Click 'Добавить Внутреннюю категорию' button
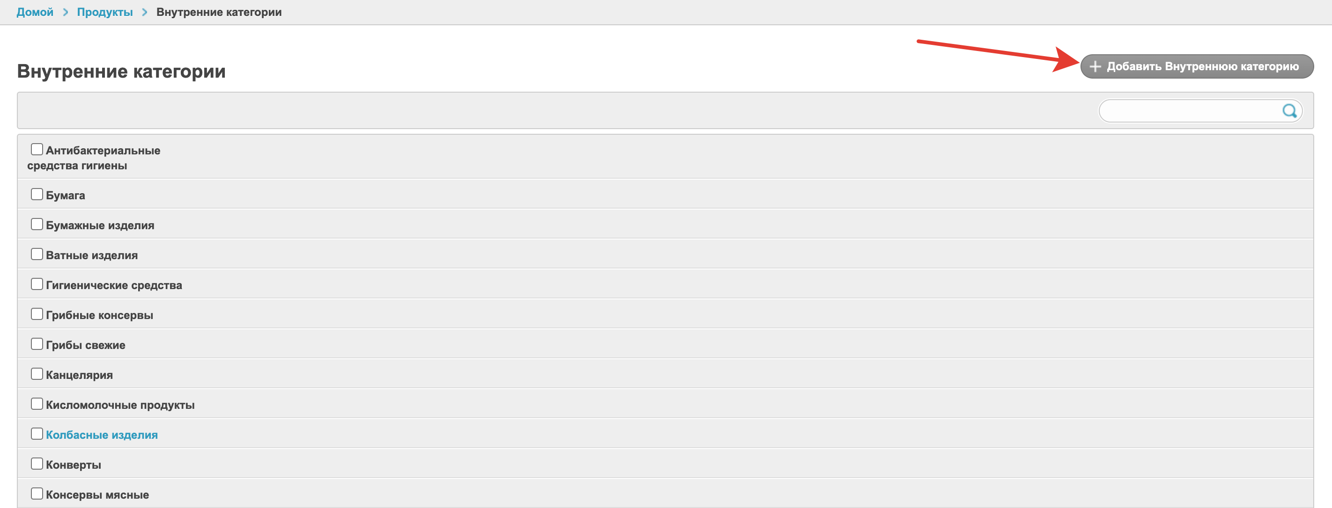The height and width of the screenshot is (508, 1332). point(1197,66)
